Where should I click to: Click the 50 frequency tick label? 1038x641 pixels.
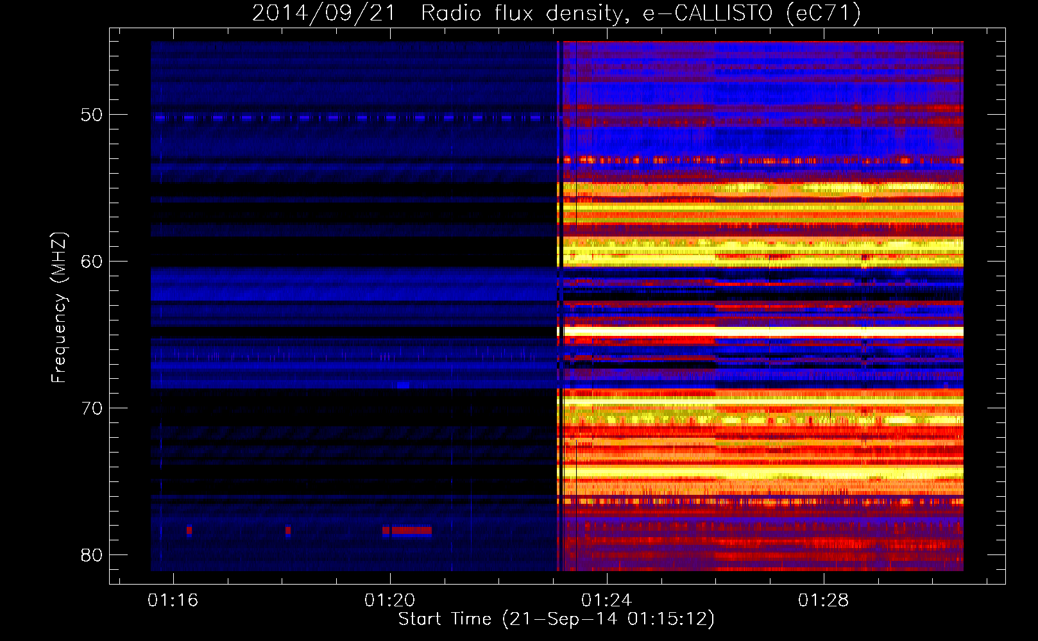pyautogui.click(x=92, y=115)
